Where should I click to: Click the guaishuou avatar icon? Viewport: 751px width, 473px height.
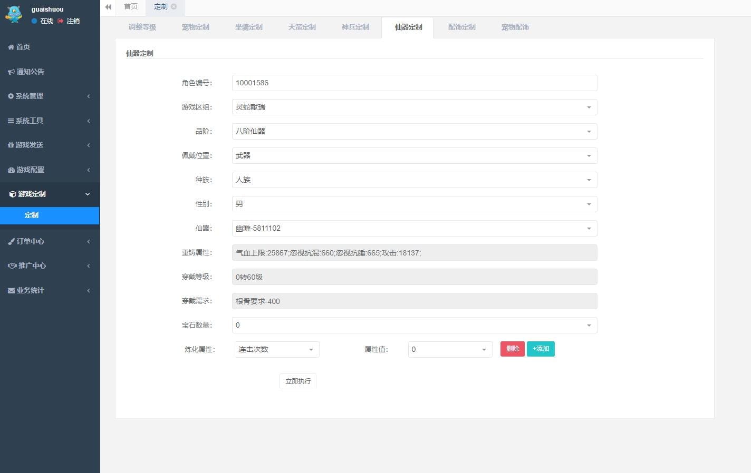point(13,14)
